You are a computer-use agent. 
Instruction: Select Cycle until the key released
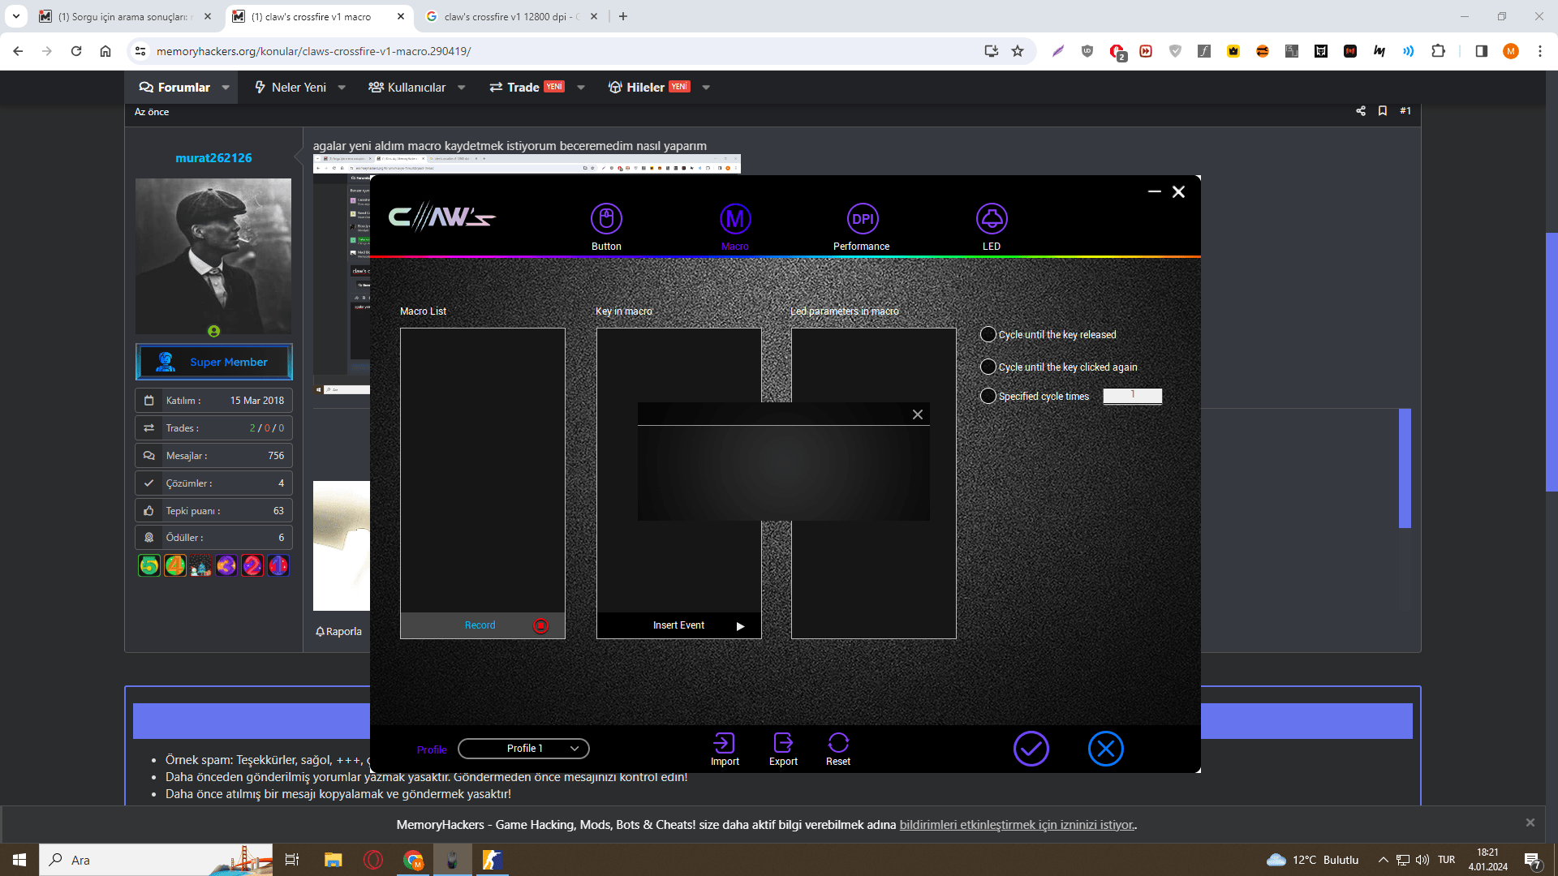pyautogui.click(x=988, y=334)
